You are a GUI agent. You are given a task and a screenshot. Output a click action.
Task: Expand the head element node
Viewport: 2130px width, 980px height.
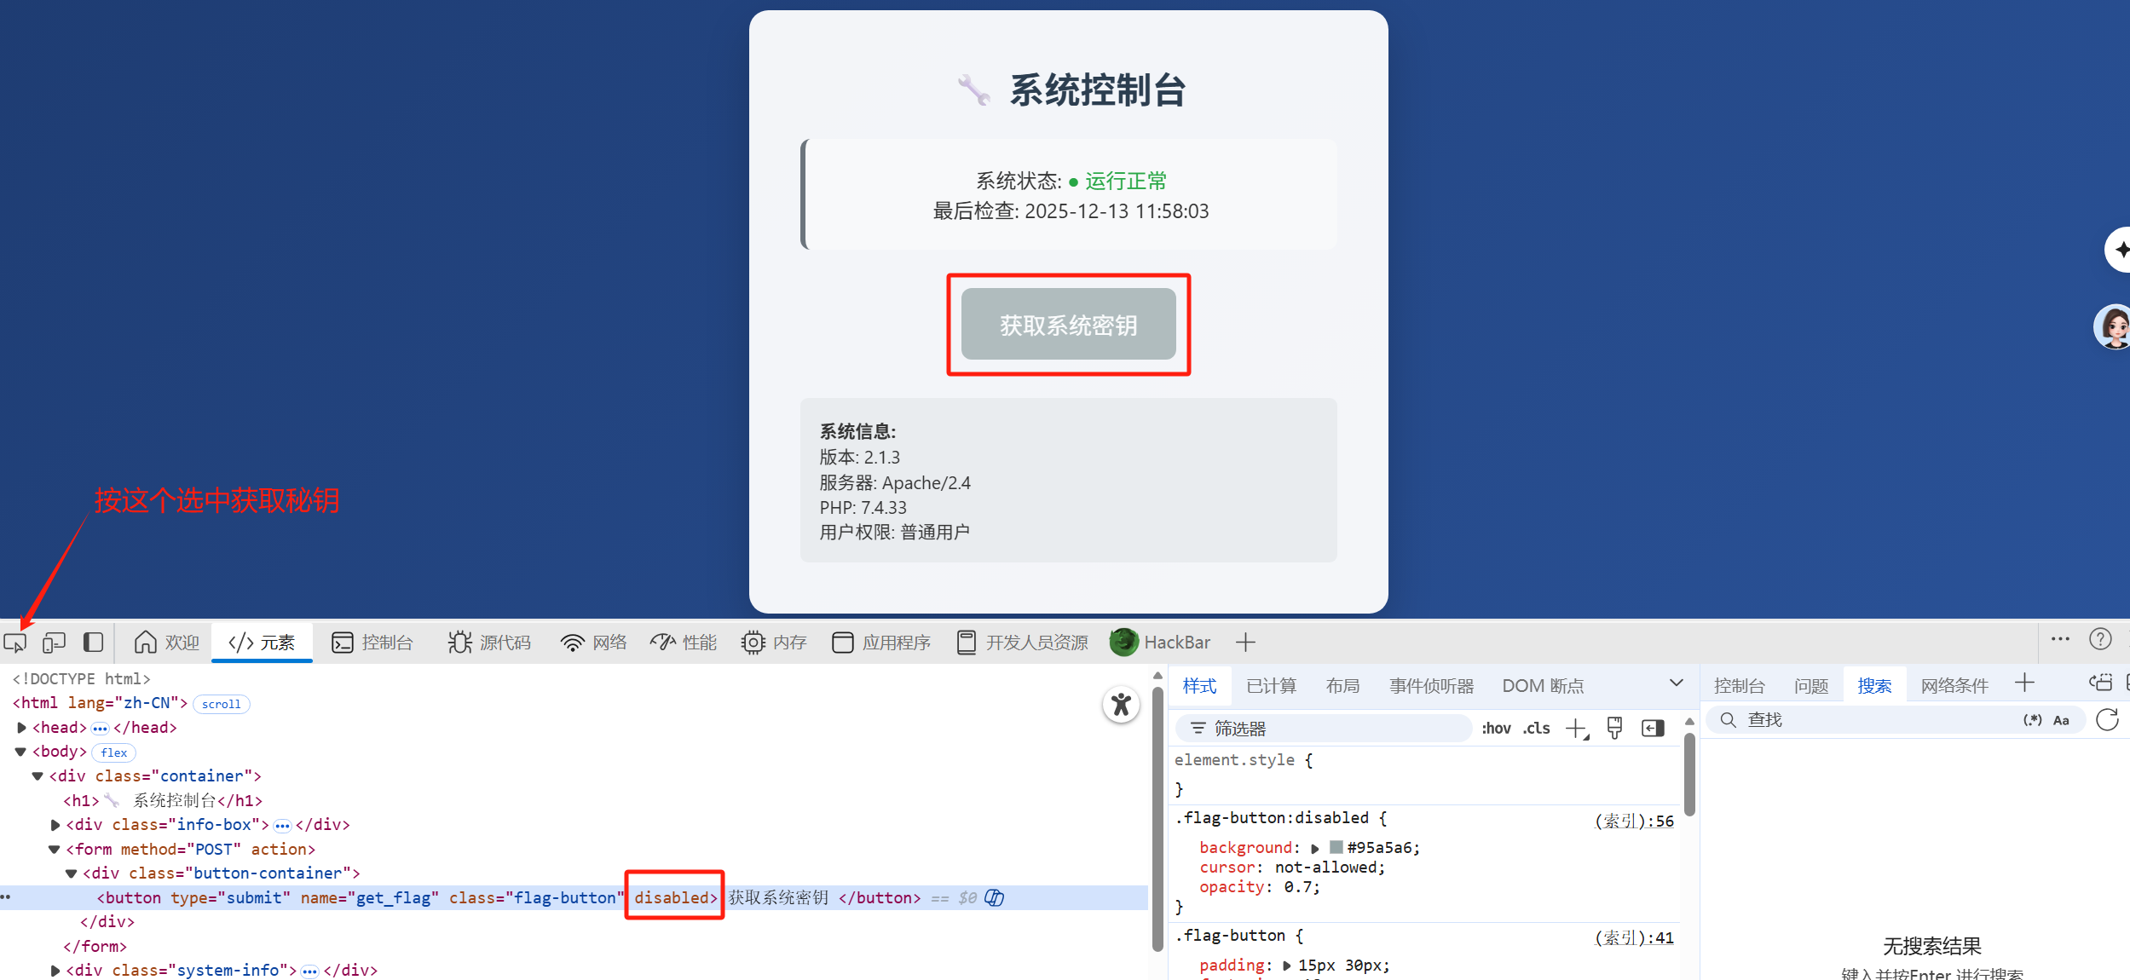click(x=22, y=728)
